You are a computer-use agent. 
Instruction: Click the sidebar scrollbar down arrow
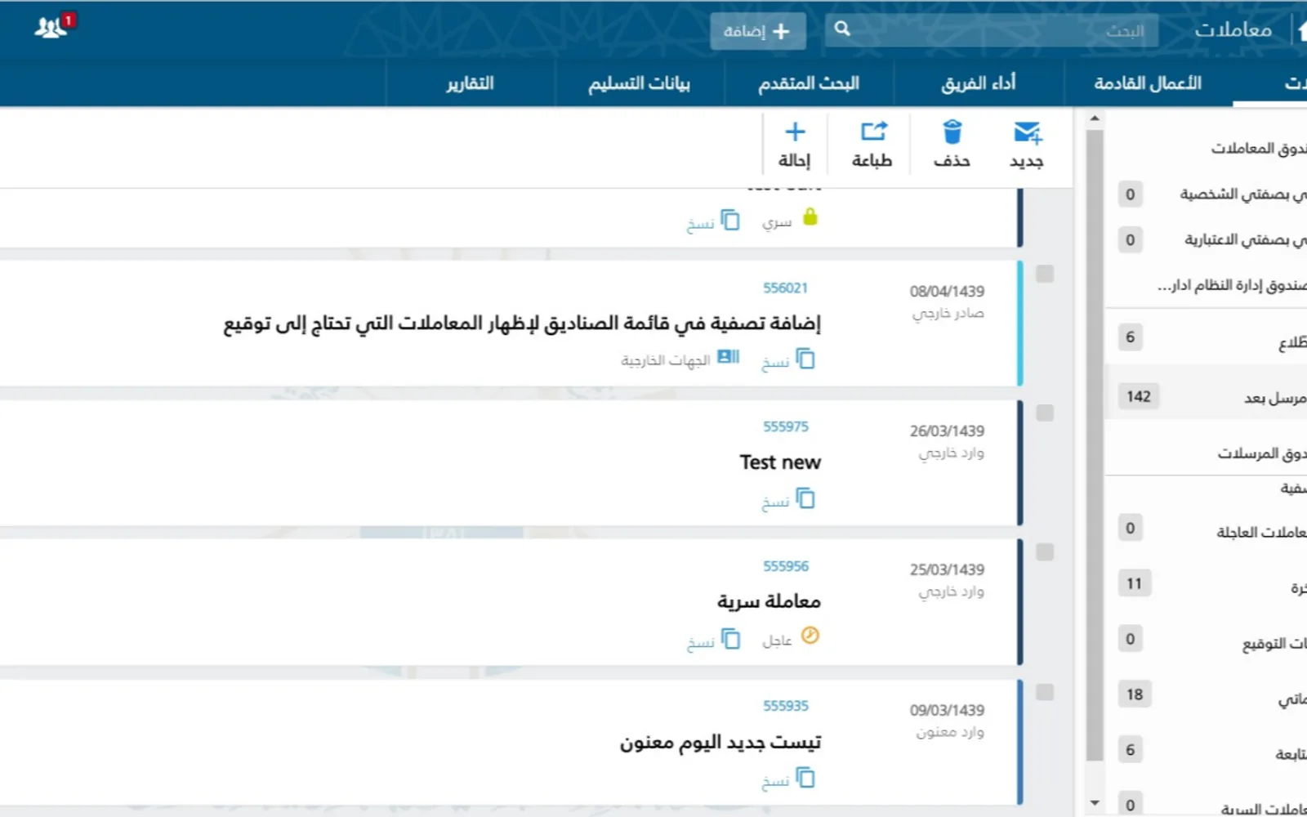1095,803
